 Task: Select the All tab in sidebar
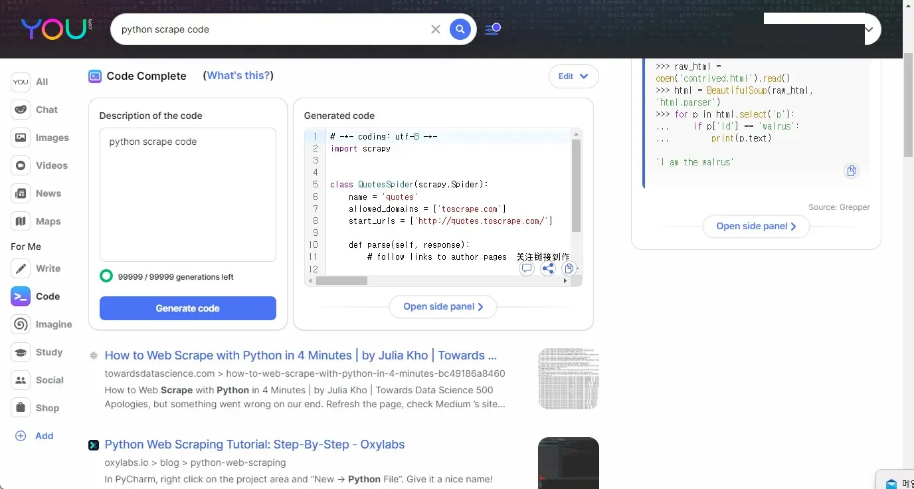[30, 82]
